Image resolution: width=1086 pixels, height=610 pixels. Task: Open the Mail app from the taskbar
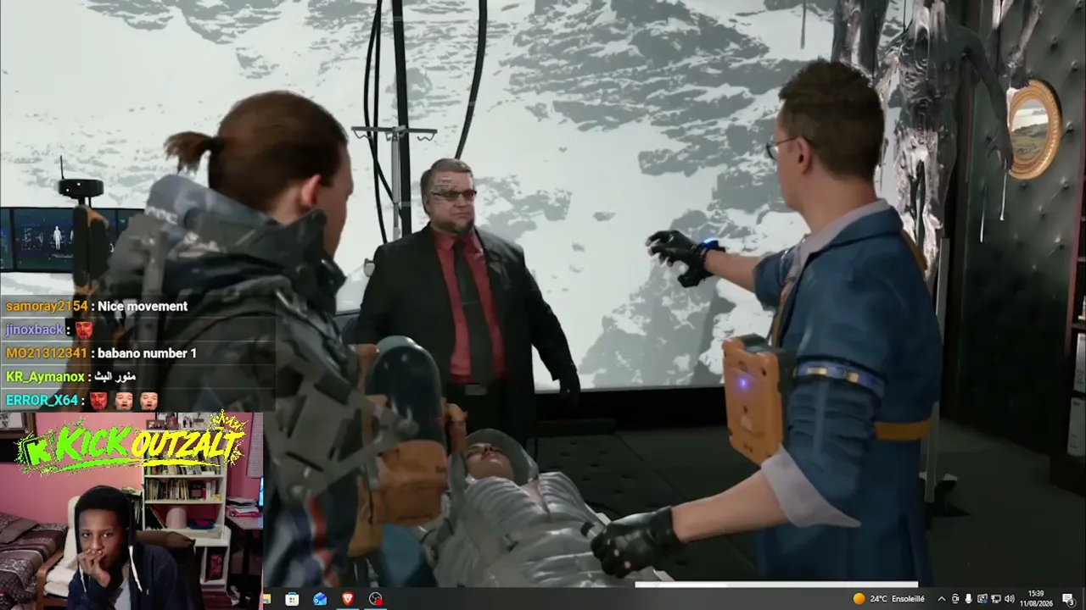tap(320, 599)
